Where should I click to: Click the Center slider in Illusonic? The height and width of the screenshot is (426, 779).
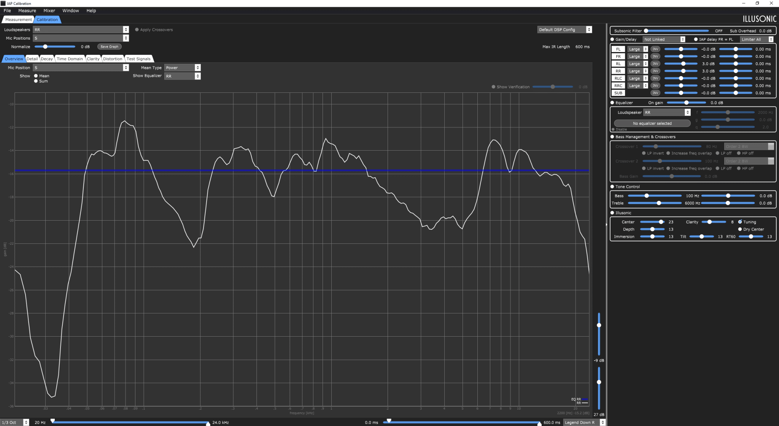click(x=652, y=222)
